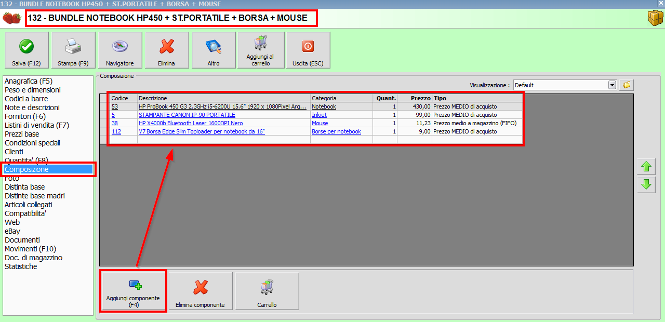
Task: Click the Quant. column header
Action: 385,98
